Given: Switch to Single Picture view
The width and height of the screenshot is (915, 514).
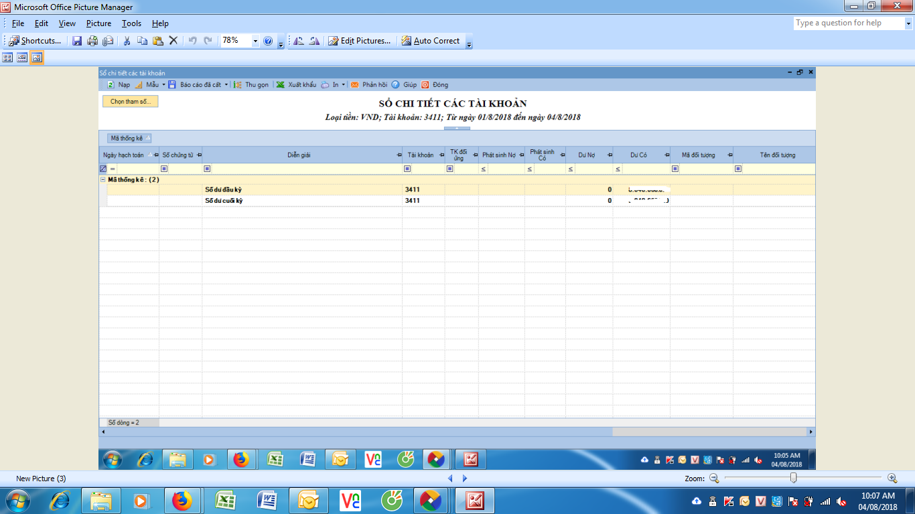Looking at the screenshot, I should point(37,58).
